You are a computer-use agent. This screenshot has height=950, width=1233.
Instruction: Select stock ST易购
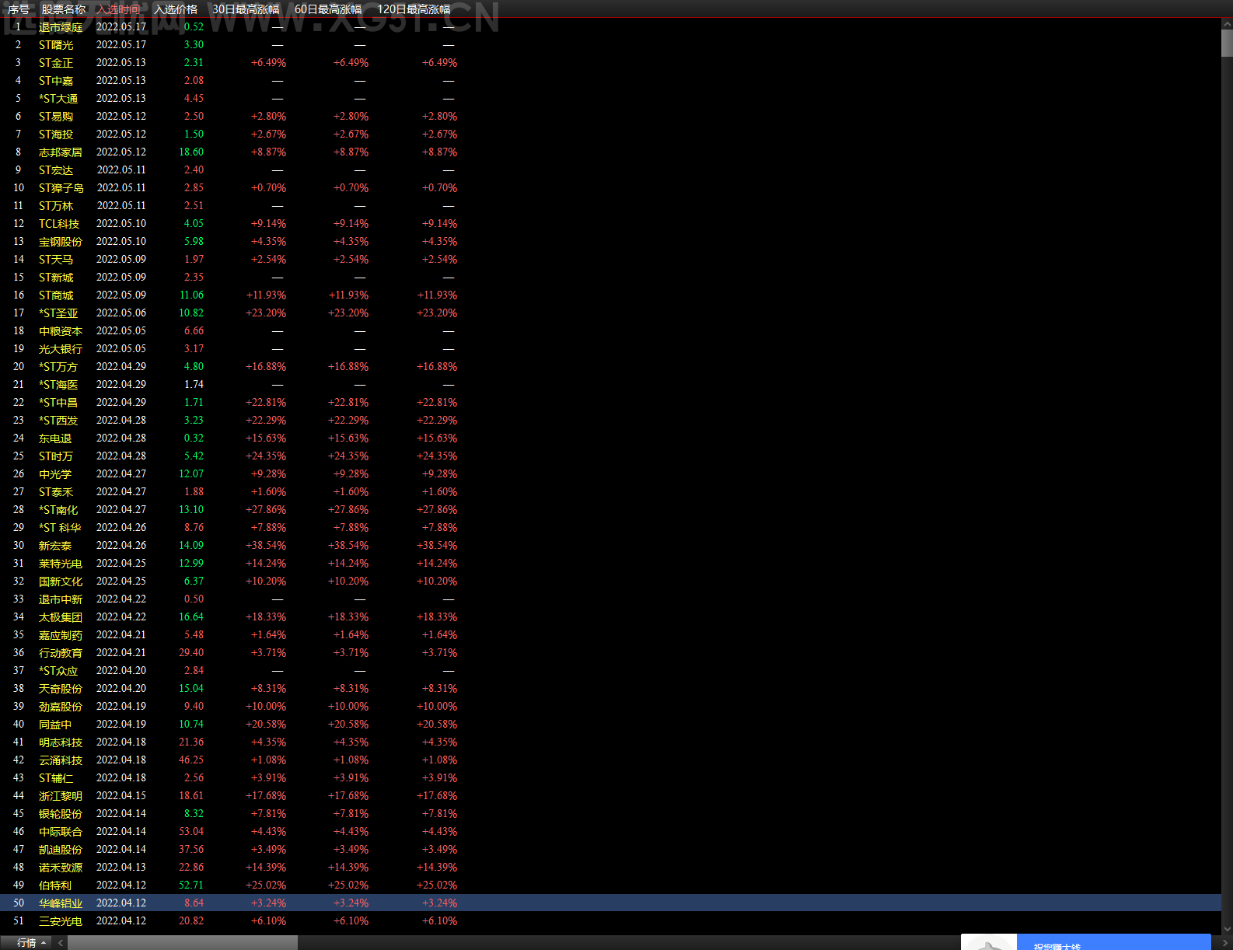pos(56,117)
